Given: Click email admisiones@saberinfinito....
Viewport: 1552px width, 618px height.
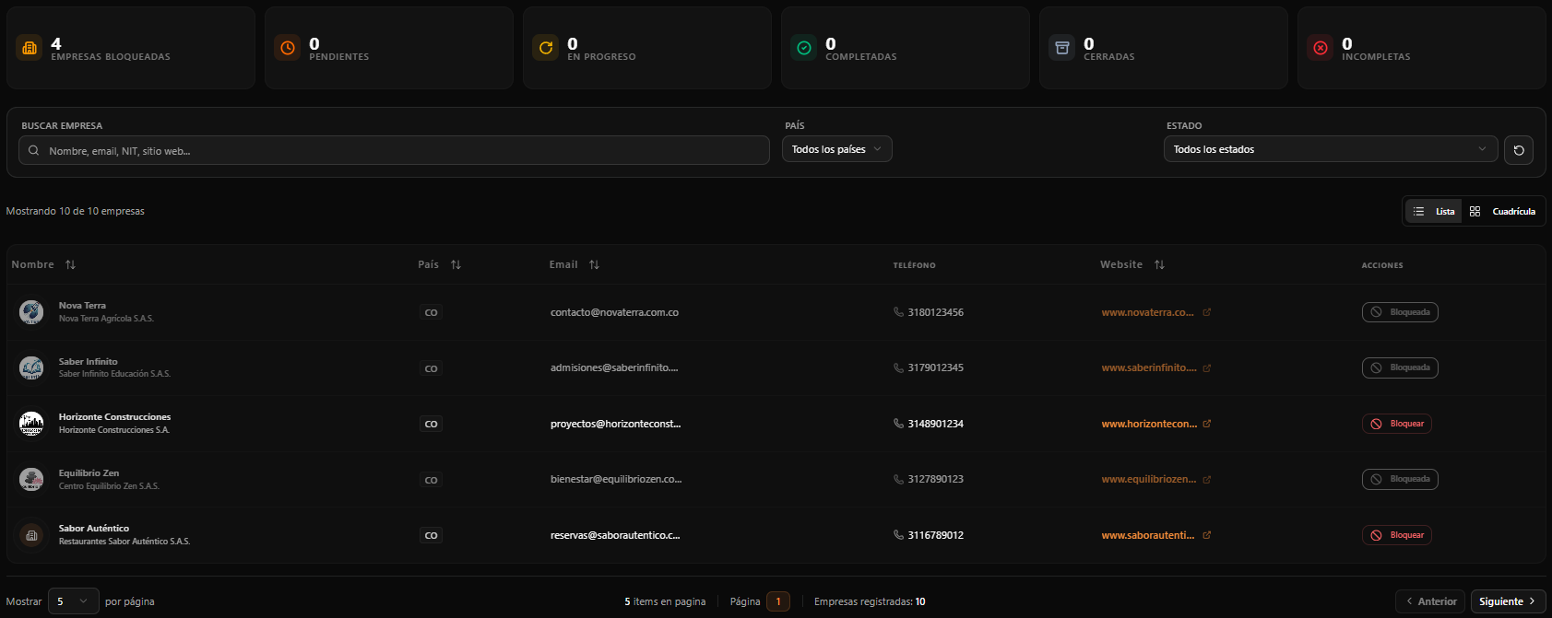Looking at the screenshot, I should coord(614,367).
